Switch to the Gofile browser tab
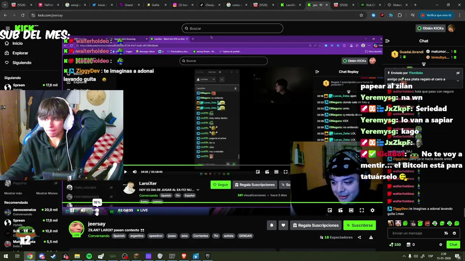 click(156, 5)
